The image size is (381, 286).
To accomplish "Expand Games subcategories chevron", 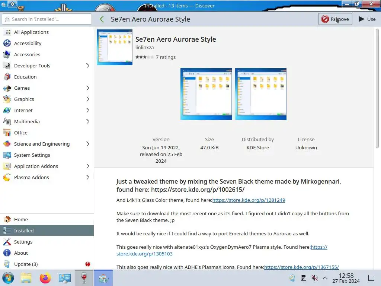I will point(88,88).
